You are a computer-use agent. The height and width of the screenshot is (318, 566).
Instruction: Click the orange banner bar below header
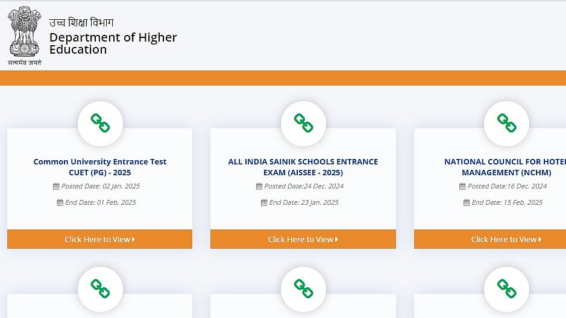(283, 78)
